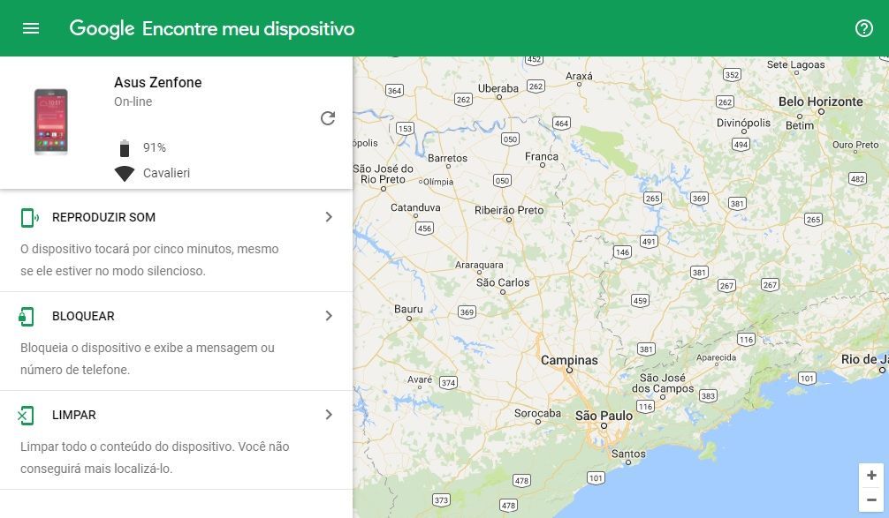This screenshot has width=889, height=518.
Task: Click the Asus Zenfone device name
Action: tap(157, 82)
